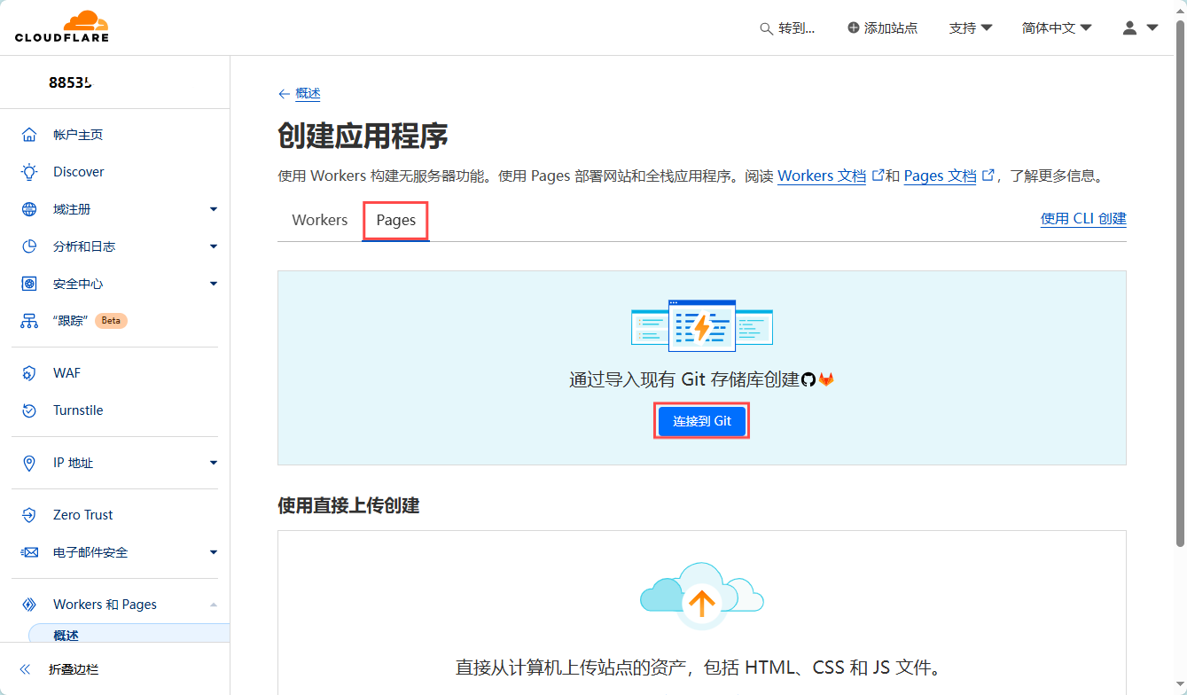Click 折叠边栏 at sidebar bottom

pyautogui.click(x=74, y=669)
